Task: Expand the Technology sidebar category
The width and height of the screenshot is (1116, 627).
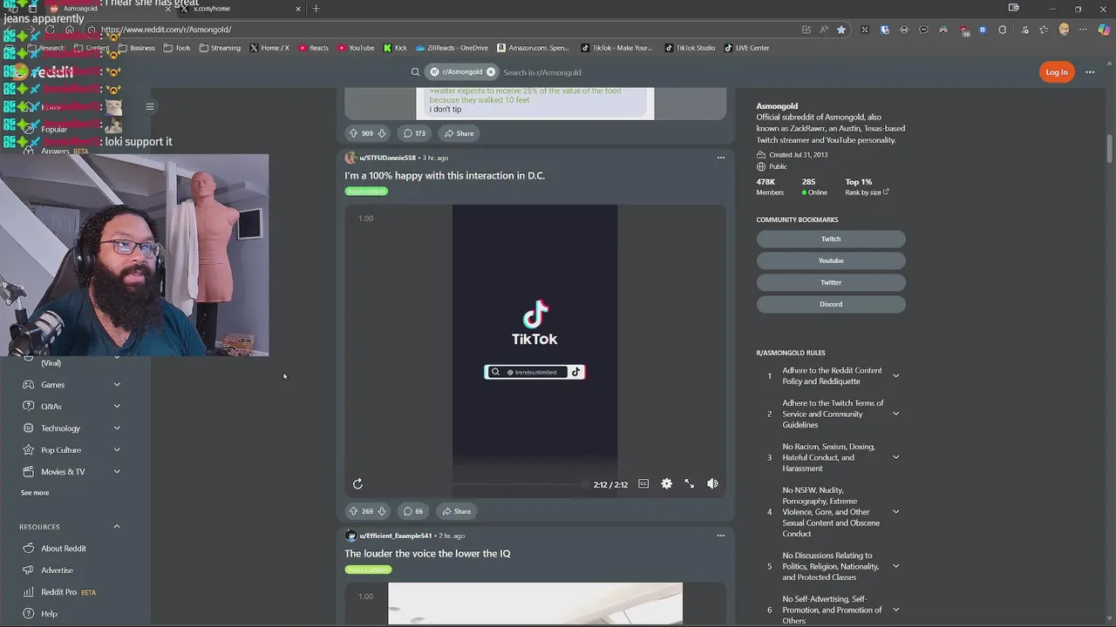Action: point(117,428)
